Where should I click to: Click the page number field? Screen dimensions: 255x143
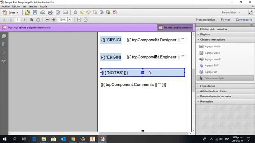tap(18, 19)
